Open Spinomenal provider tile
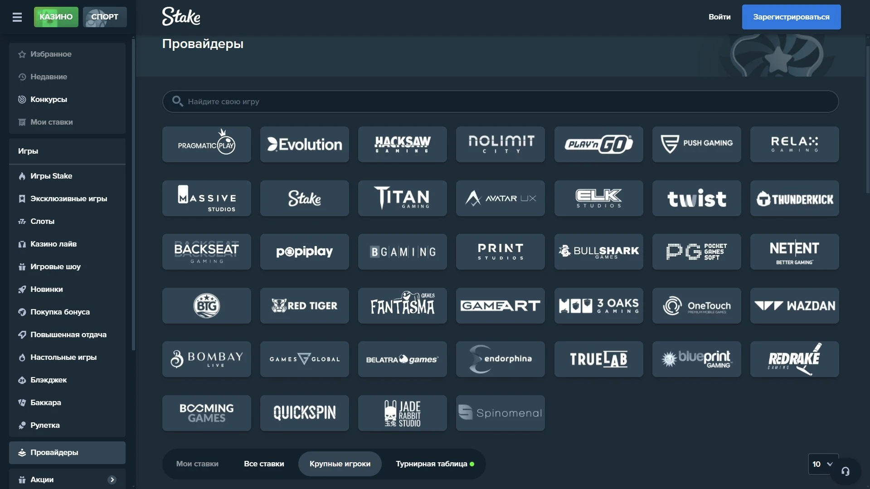The width and height of the screenshot is (870, 489). coord(500,413)
